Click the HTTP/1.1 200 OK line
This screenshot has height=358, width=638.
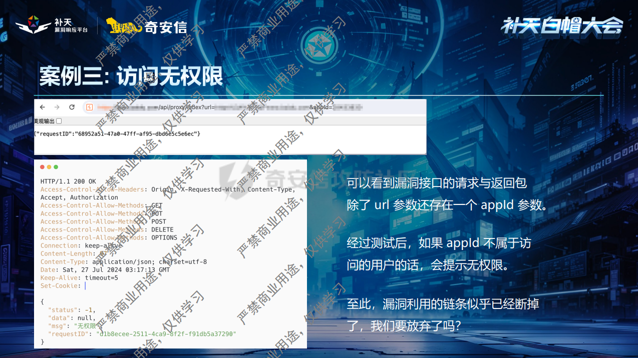click(68, 181)
